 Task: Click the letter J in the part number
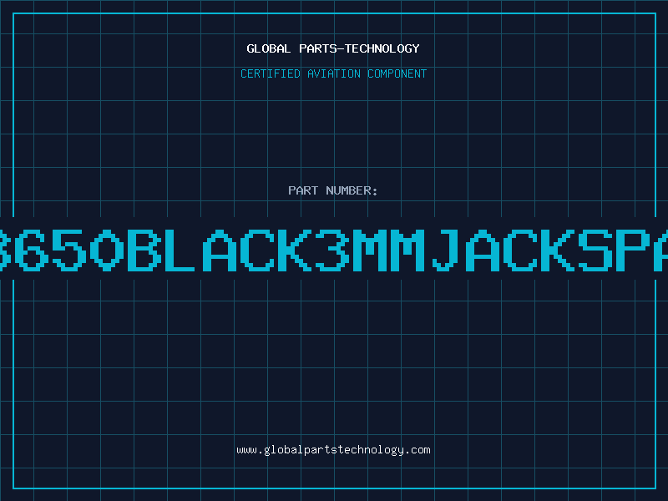[445, 250]
